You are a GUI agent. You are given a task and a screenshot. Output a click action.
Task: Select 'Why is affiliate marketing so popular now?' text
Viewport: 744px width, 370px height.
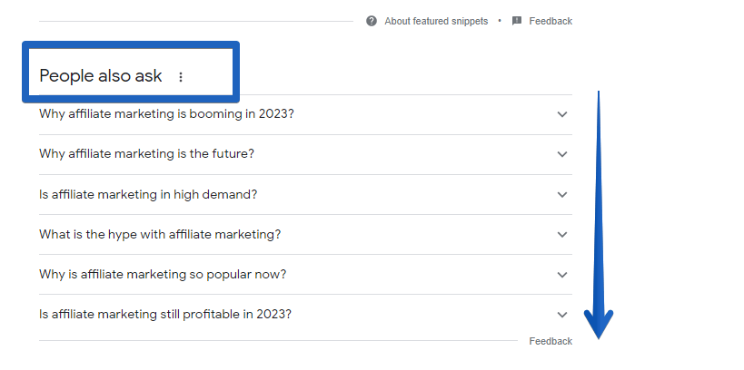point(163,275)
